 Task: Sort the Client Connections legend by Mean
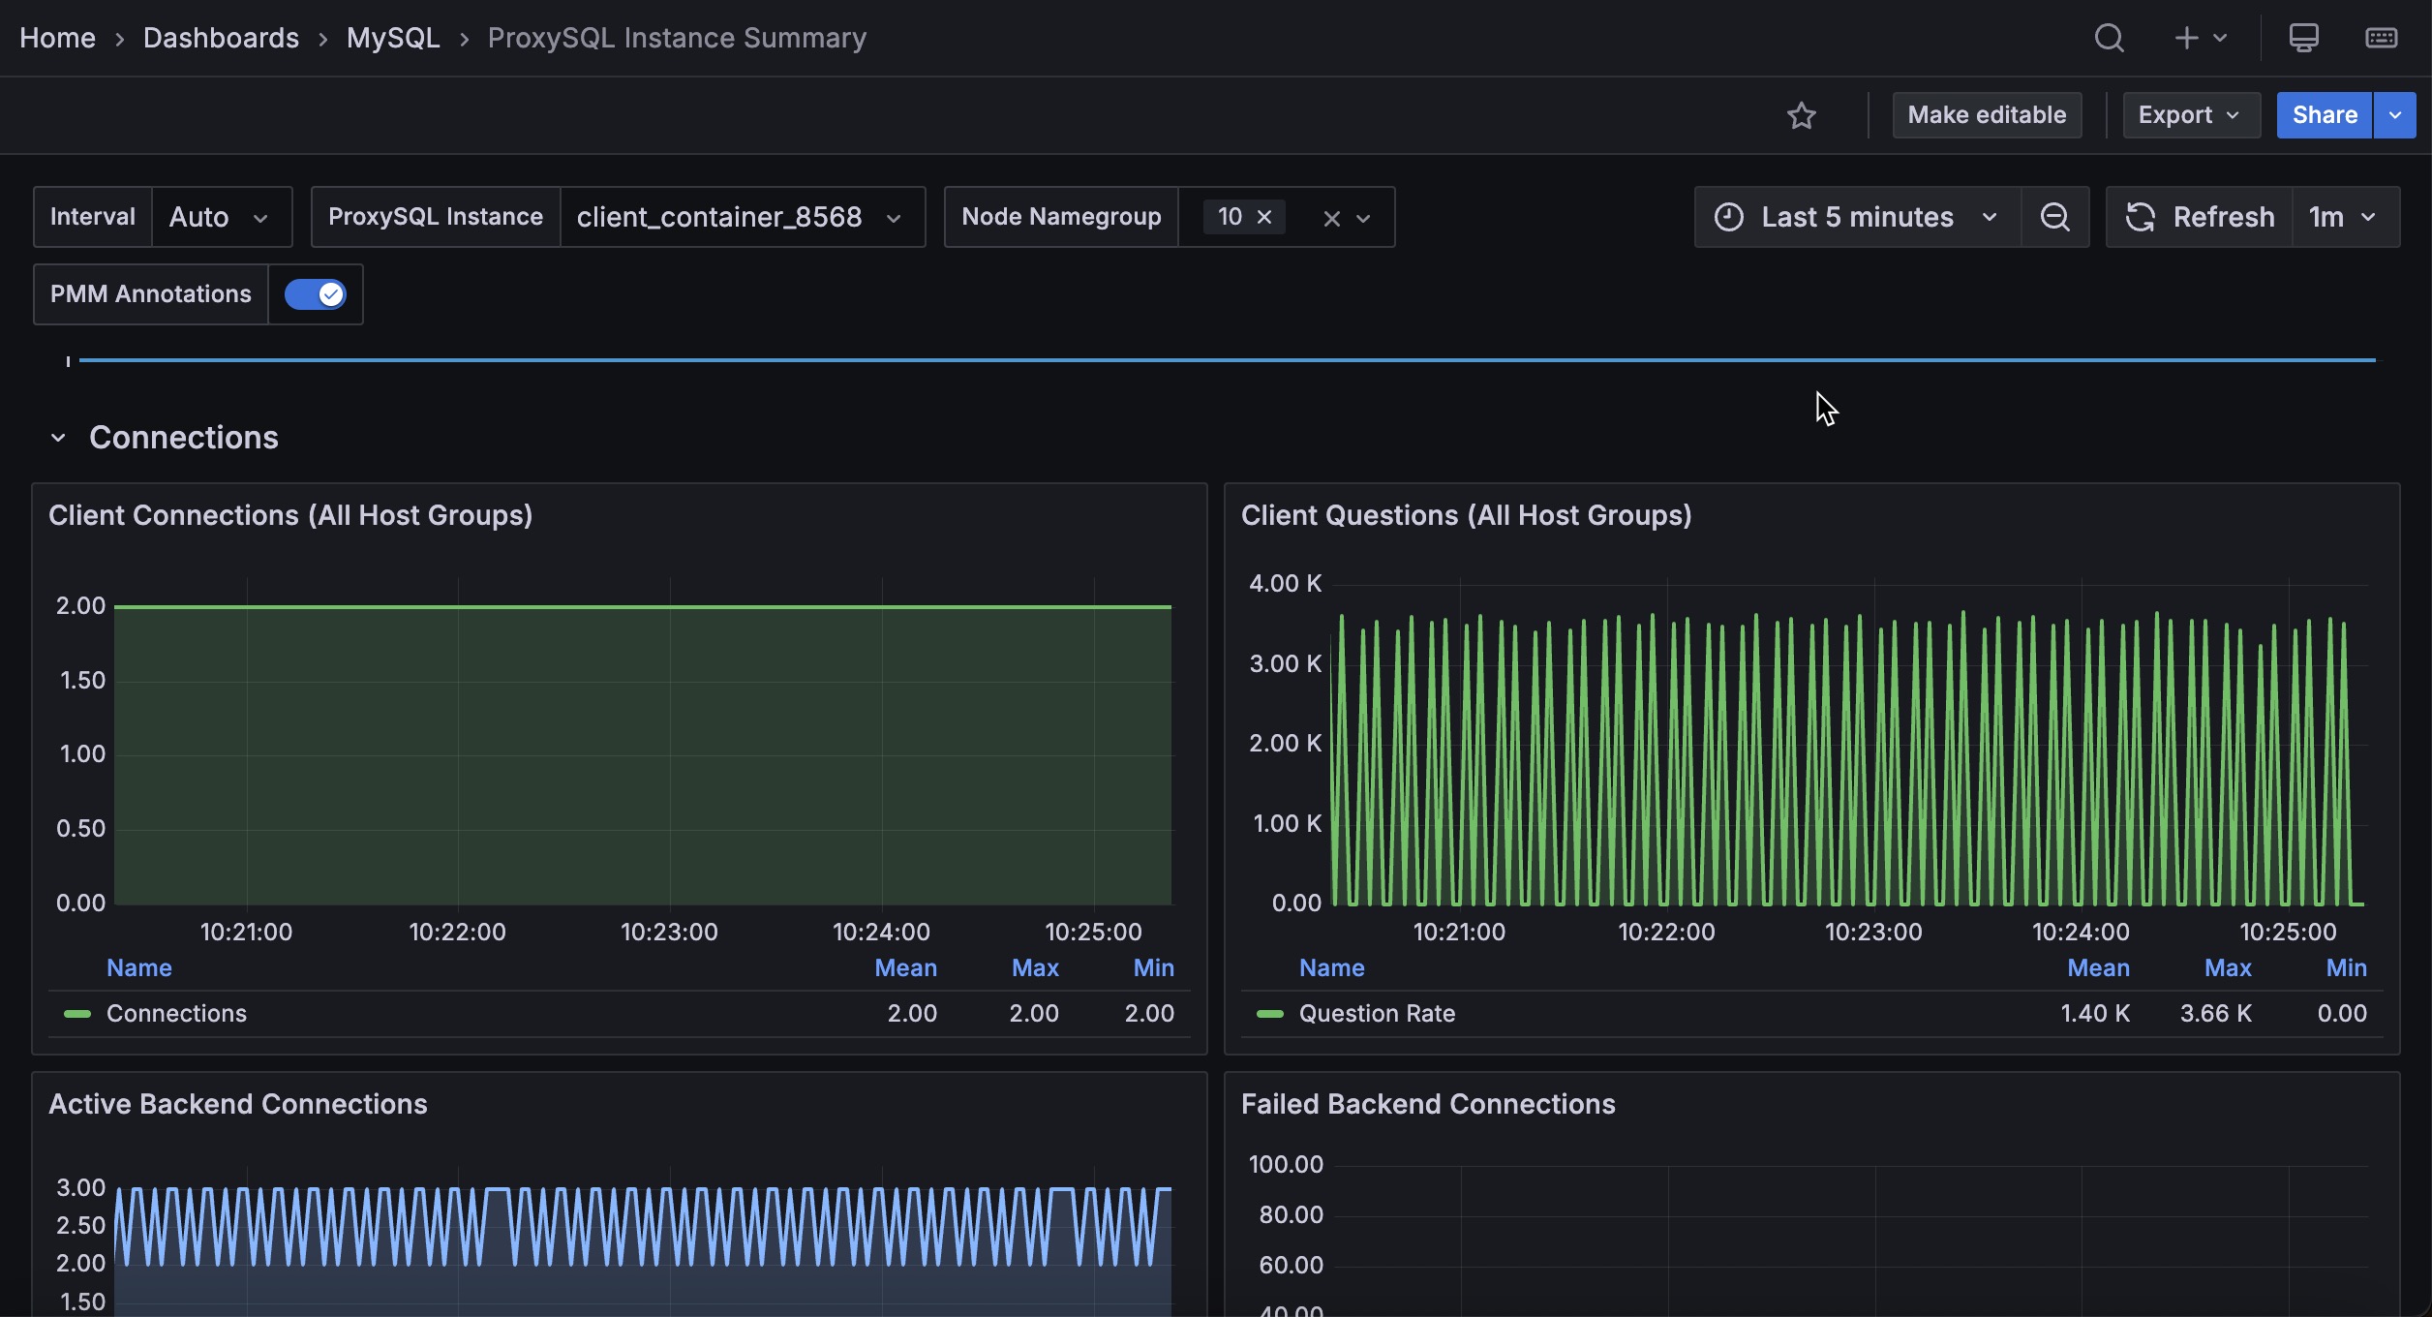pyautogui.click(x=905, y=968)
